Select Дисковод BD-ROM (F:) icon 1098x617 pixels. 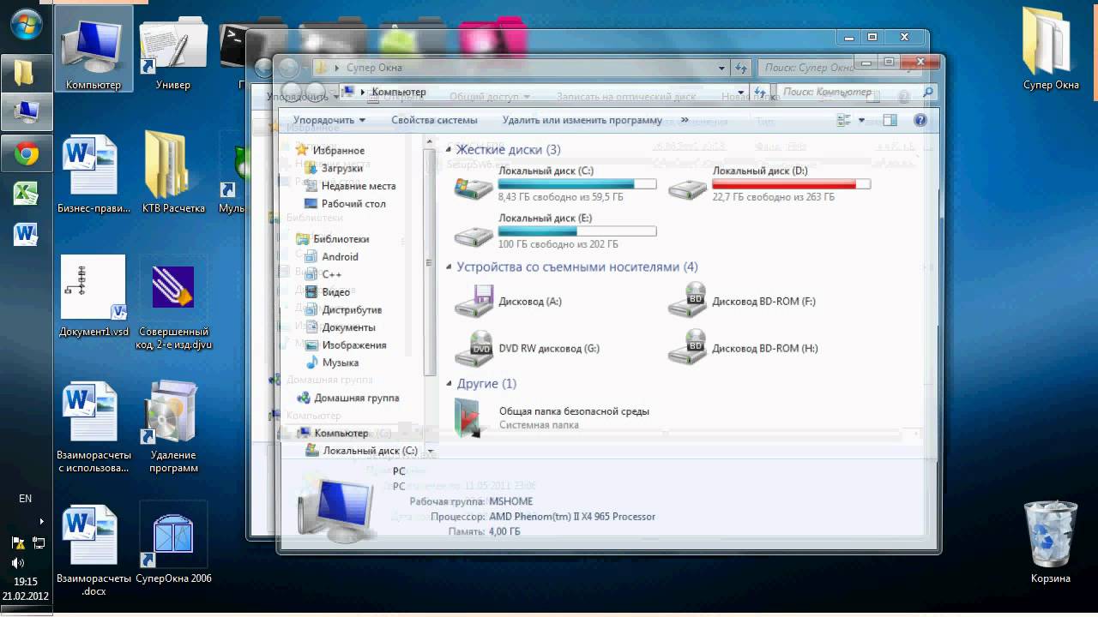688,302
